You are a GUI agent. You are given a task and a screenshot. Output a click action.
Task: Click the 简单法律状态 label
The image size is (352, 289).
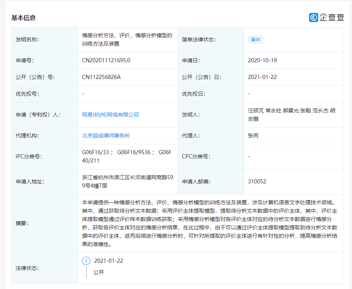[199, 40]
